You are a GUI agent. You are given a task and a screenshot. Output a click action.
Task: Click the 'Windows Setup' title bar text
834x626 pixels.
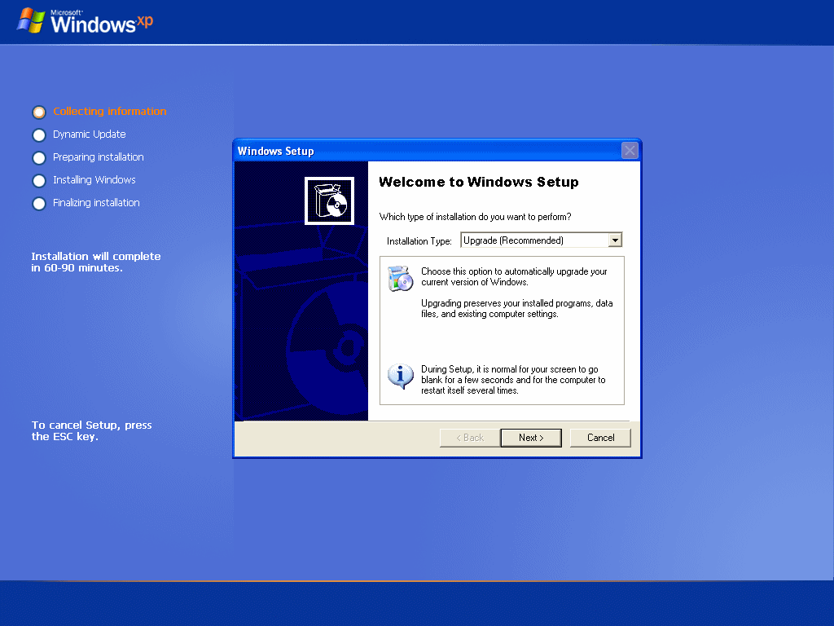click(275, 151)
